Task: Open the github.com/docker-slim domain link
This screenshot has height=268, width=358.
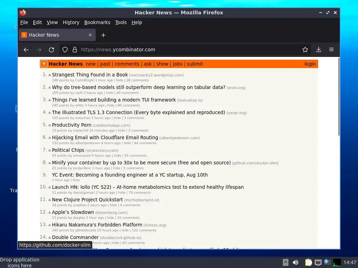Action: [255, 163]
